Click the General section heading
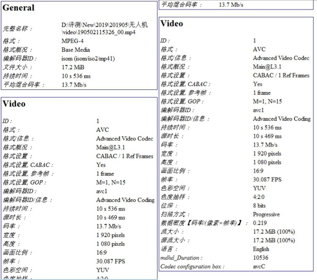This screenshot has width=317, height=280. pyautogui.click(x=19, y=8)
